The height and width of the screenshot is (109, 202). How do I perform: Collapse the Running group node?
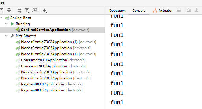click(x=6, y=24)
